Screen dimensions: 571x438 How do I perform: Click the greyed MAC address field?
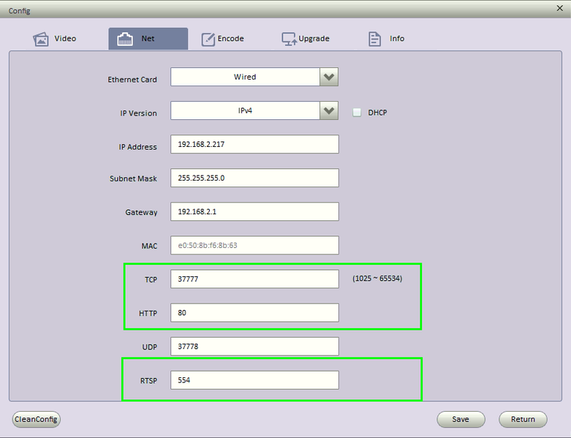click(x=254, y=246)
